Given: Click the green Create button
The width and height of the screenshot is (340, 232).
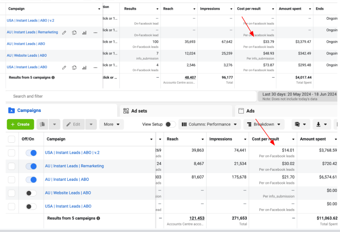Looking at the screenshot, I should pos(20,125).
